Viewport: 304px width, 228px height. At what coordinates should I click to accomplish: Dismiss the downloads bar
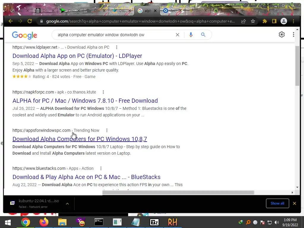pyautogui.click(x=294, y=203)
